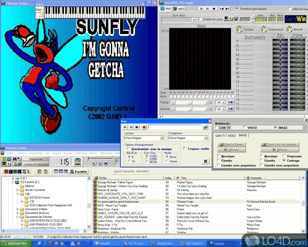Click the Wav window play button

[125, 127]
